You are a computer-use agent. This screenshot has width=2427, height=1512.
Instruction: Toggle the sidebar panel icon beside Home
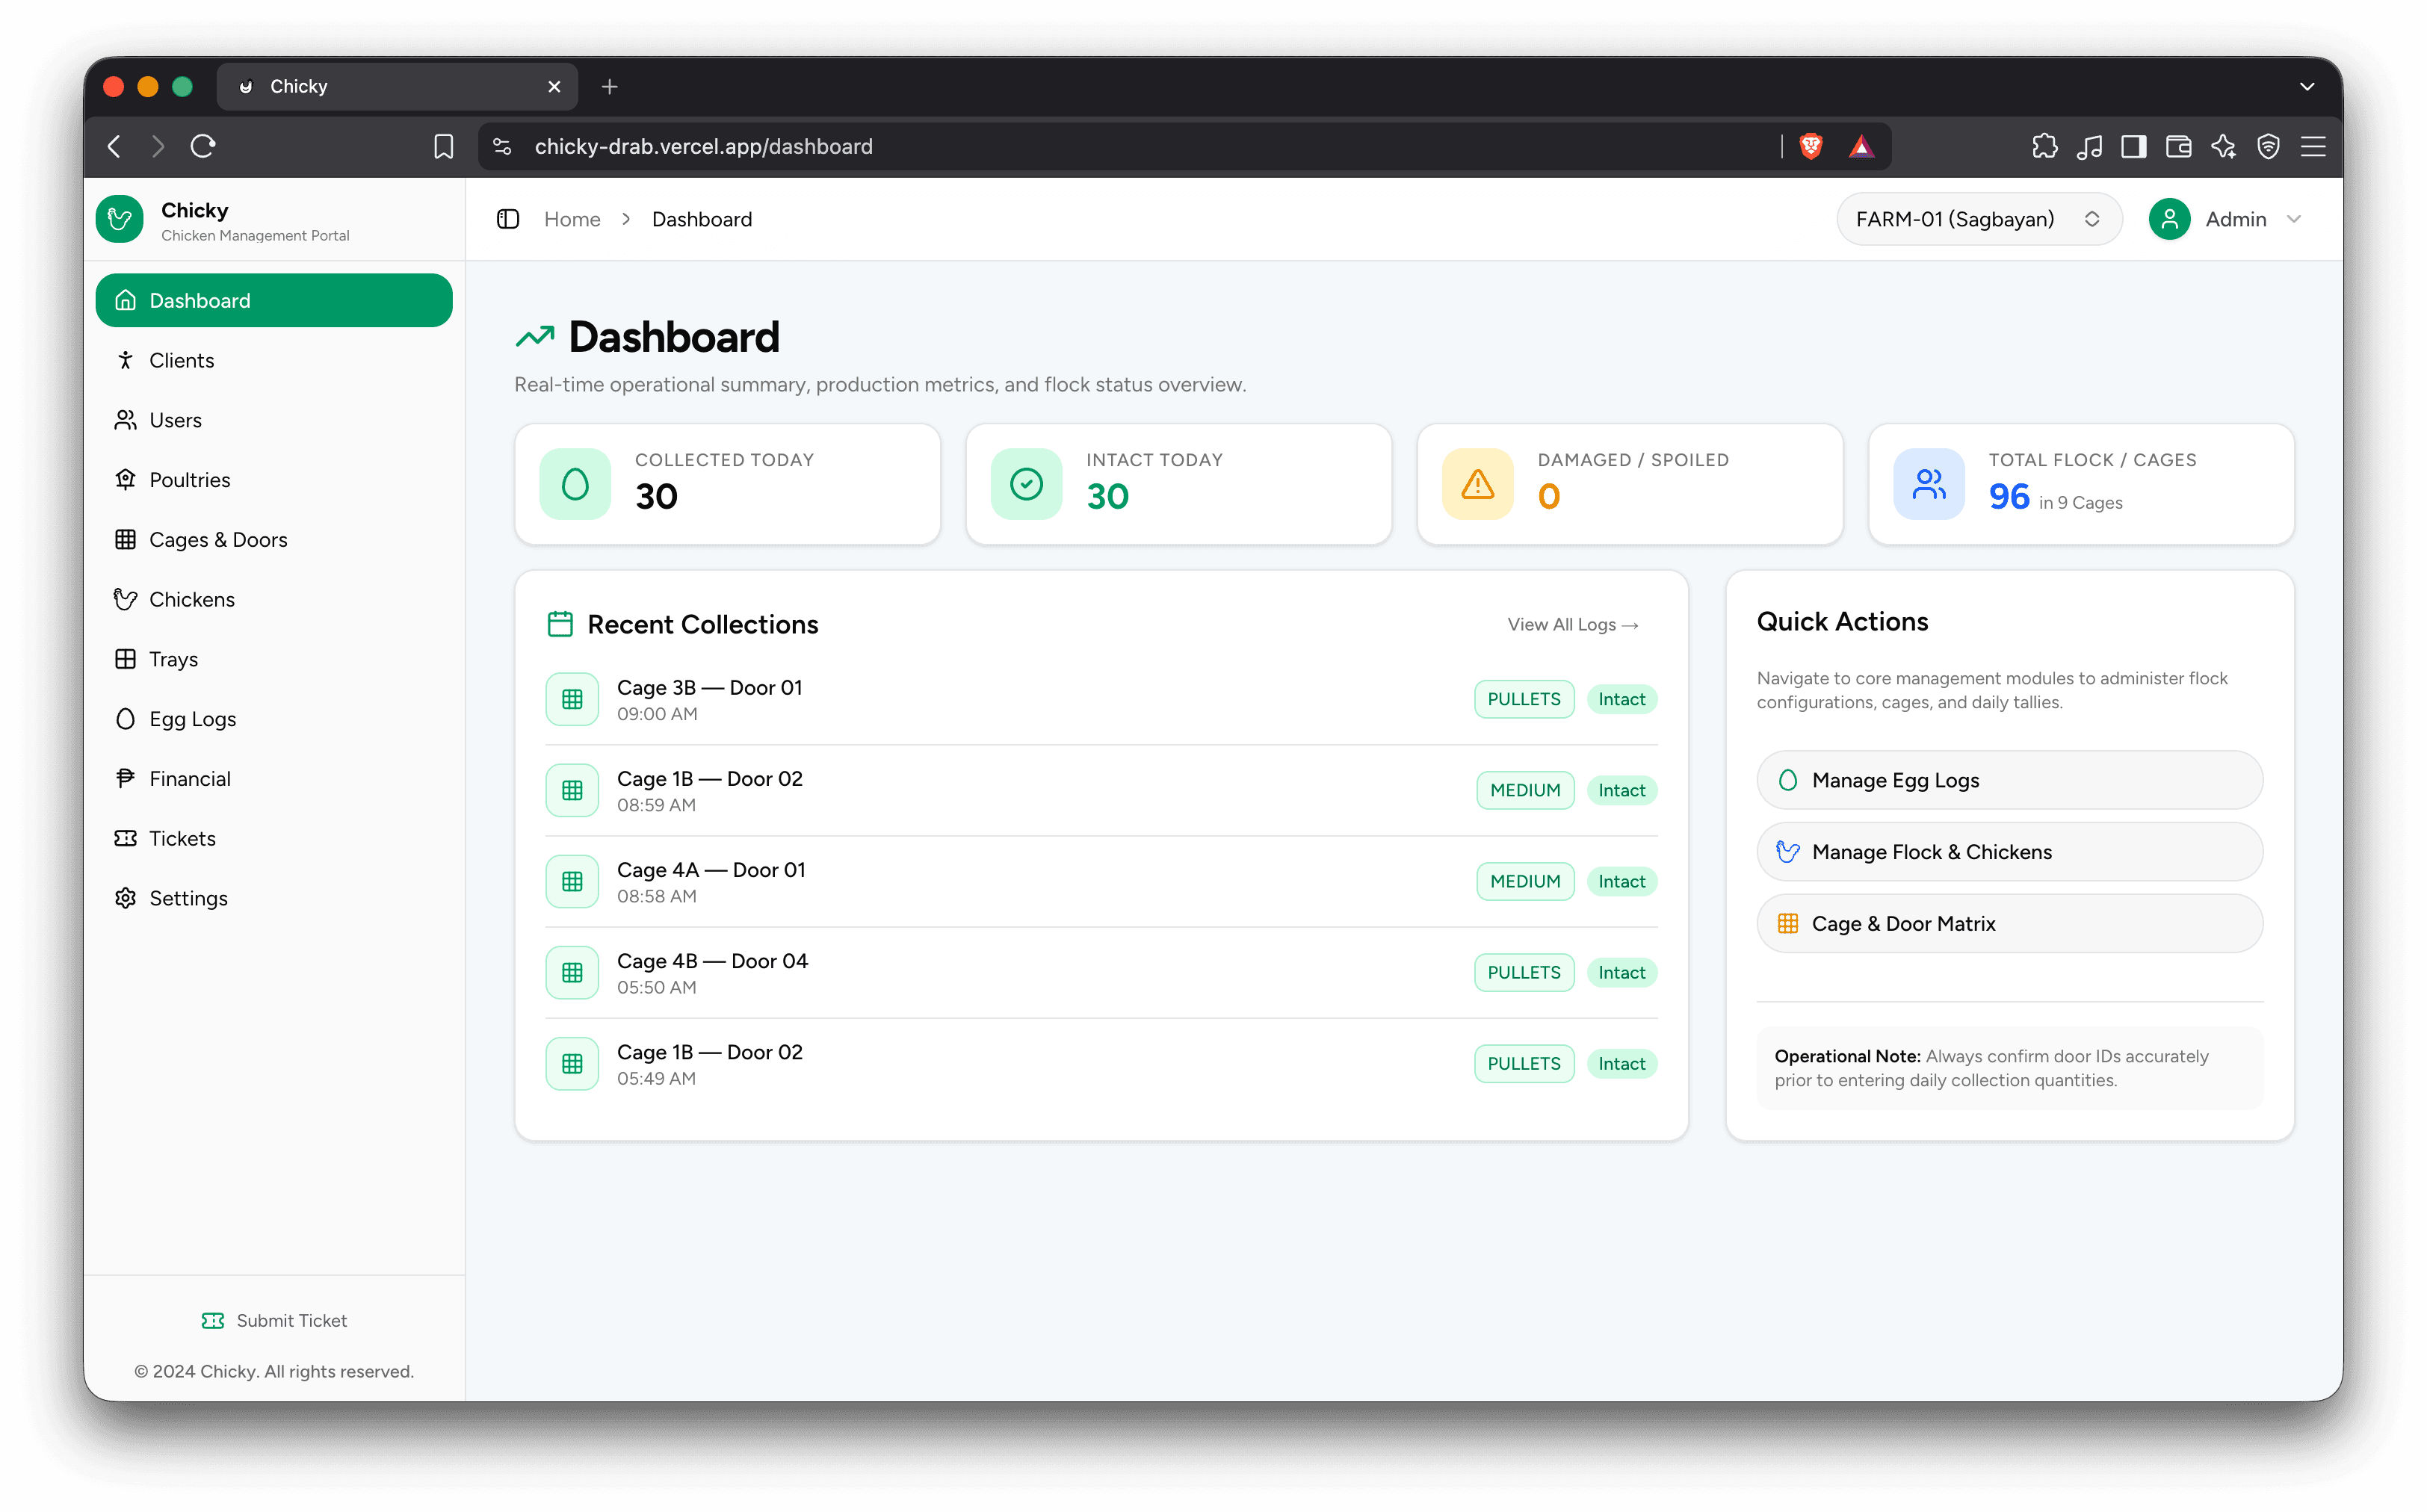508,219
